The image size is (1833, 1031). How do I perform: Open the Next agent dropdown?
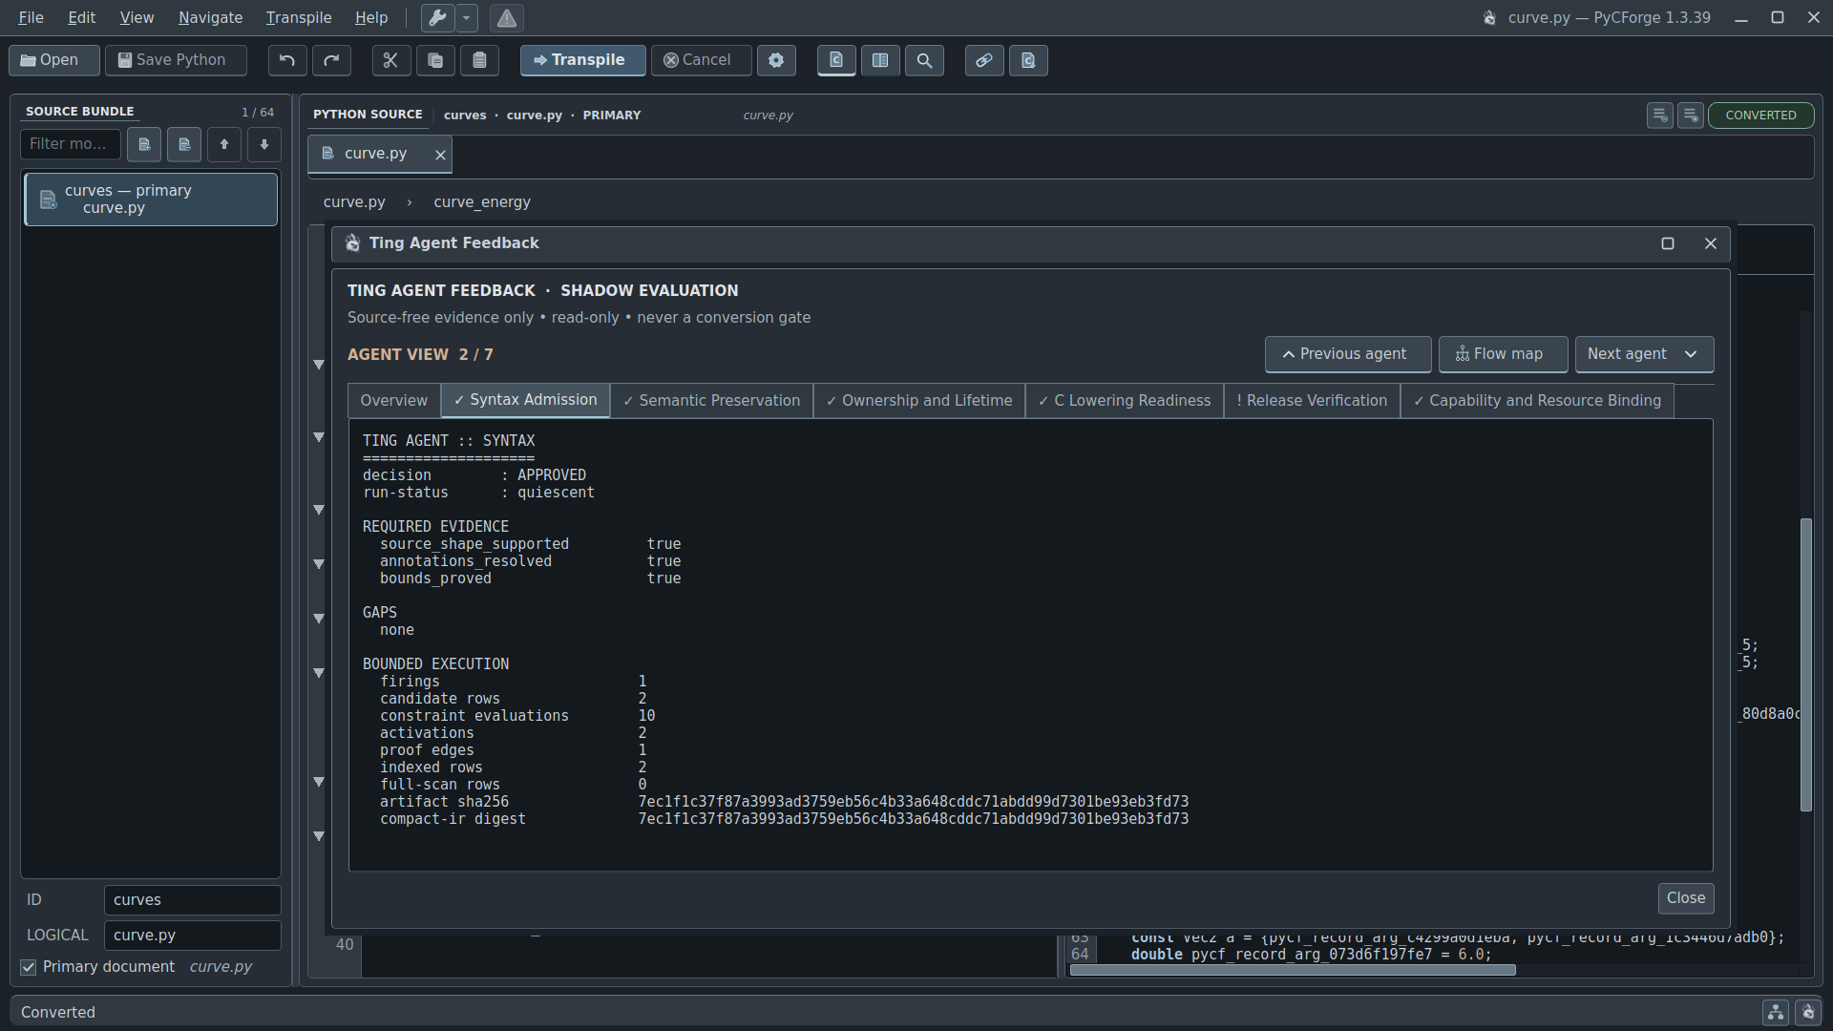pos(1644,354)
